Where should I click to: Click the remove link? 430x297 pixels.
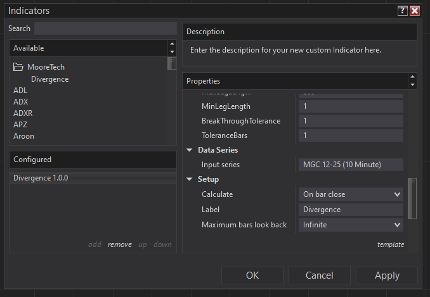120,244
